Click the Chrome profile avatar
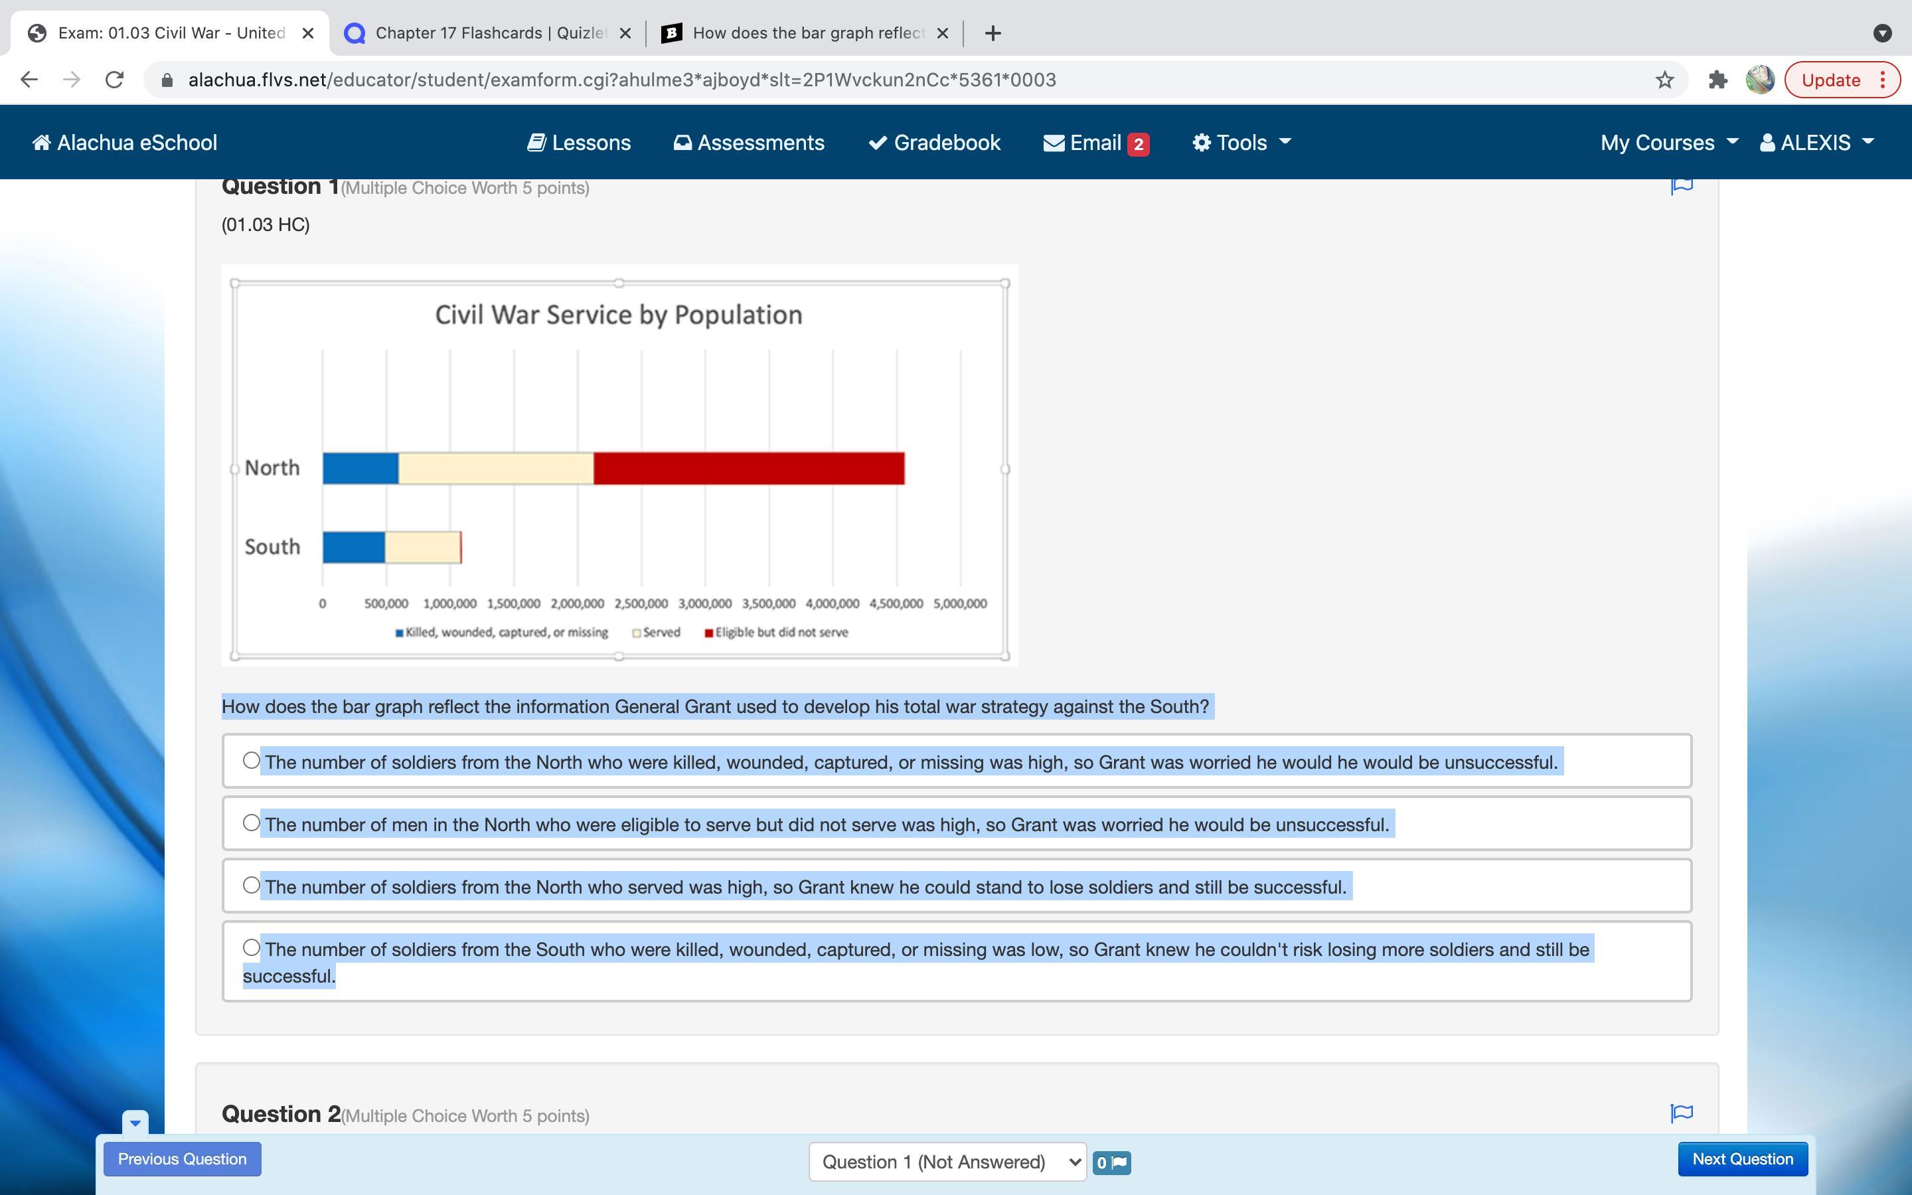Viewport: 1912px width, 1195px height. coord(1759,80)
